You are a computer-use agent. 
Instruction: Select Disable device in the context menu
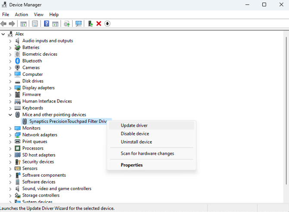[135, 134]
